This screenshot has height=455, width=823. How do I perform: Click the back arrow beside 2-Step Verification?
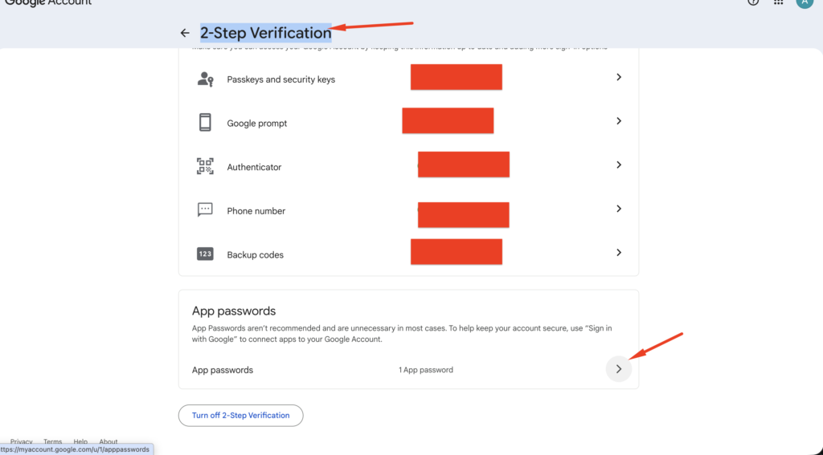click(x=185, y=33)
